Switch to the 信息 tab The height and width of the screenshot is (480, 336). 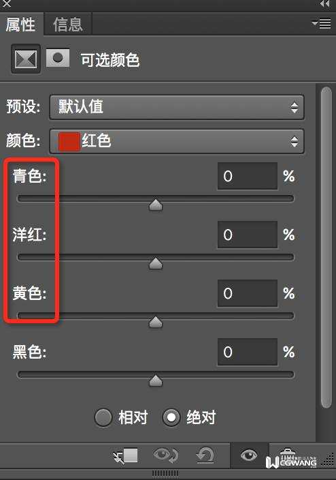(68, 25)
